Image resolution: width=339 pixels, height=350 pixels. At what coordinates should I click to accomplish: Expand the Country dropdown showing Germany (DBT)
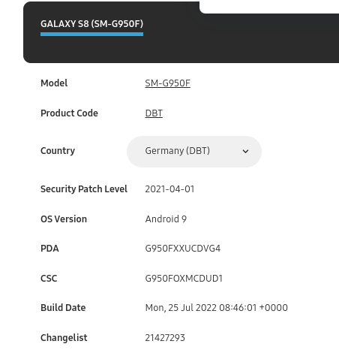194,152
